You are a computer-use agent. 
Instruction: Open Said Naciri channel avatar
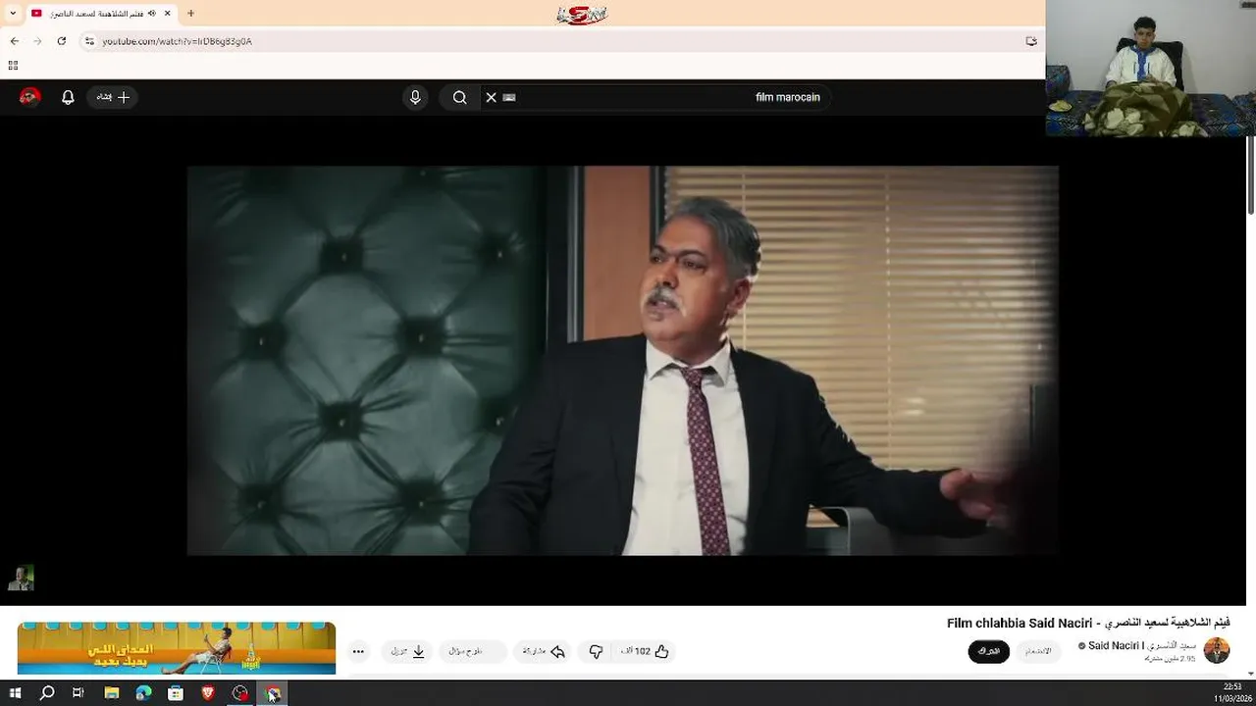1217,650
